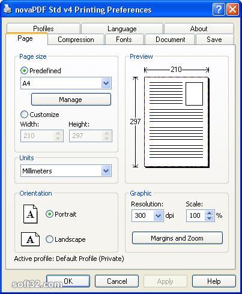The image size is (242, 294).
Task: Click the 210 width label in preview
Action: point(176,70)
